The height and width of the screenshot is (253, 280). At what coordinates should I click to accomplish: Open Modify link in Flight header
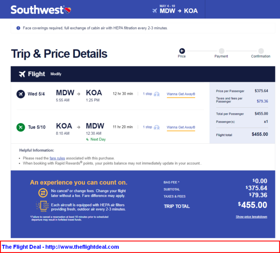(56, 74)
